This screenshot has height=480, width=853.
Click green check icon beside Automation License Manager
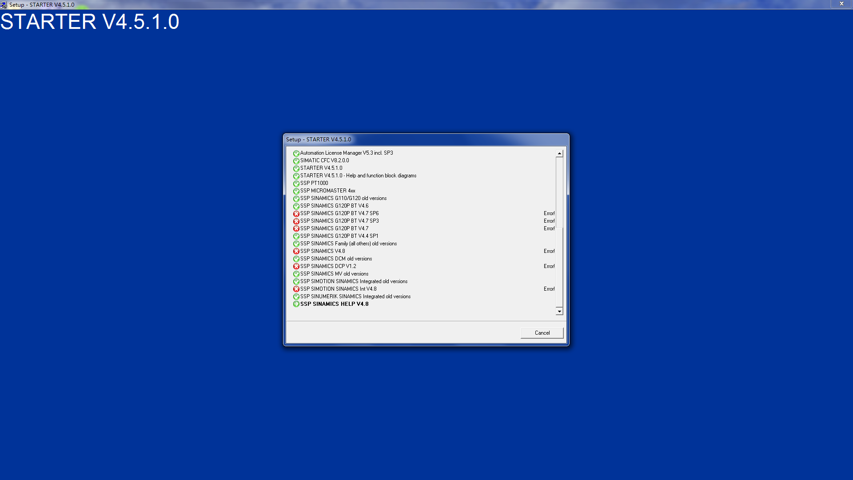[x=296, y=153]
